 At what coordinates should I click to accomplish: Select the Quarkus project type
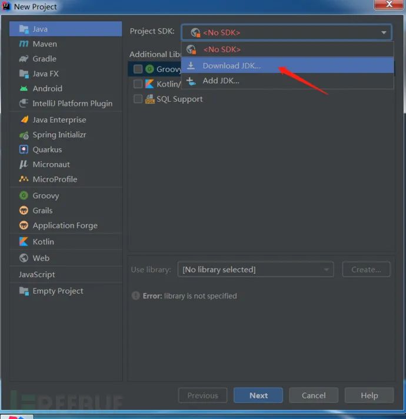pos(65,149)
